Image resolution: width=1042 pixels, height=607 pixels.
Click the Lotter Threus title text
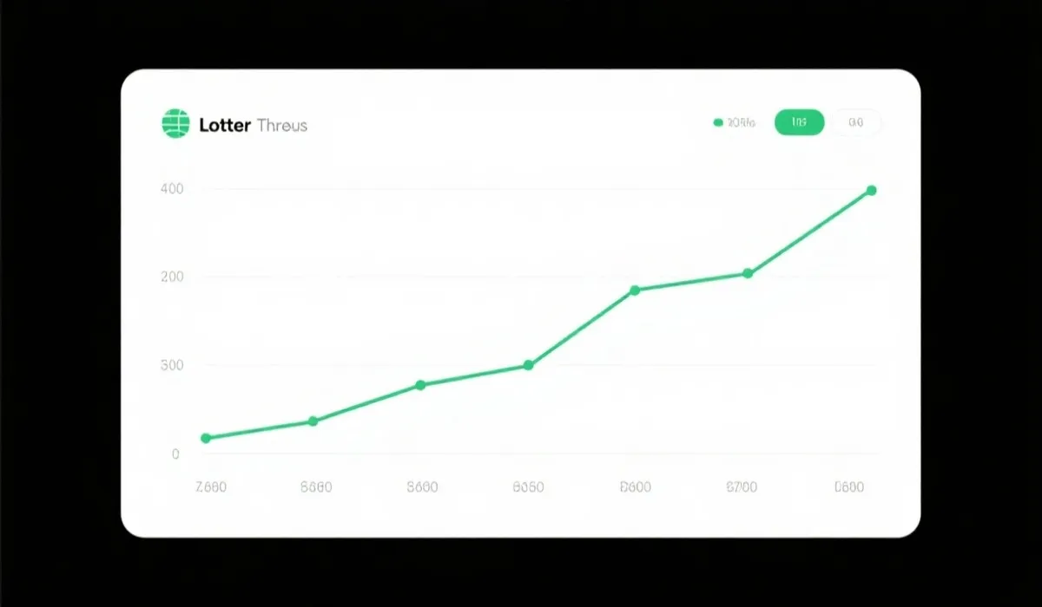click(253, 125)
